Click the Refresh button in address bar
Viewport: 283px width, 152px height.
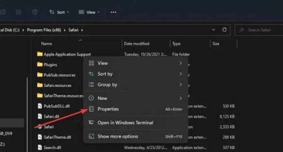coord(224,30)
